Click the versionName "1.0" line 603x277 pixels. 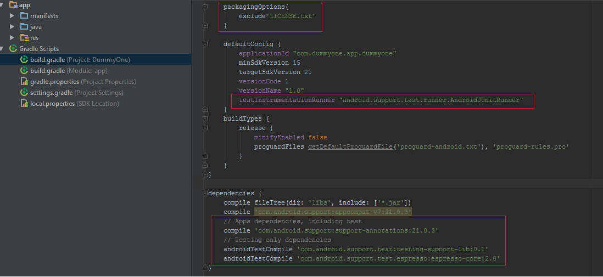coord(271,91)
